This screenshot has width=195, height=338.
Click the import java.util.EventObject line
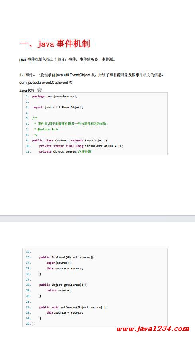(57, 107)
